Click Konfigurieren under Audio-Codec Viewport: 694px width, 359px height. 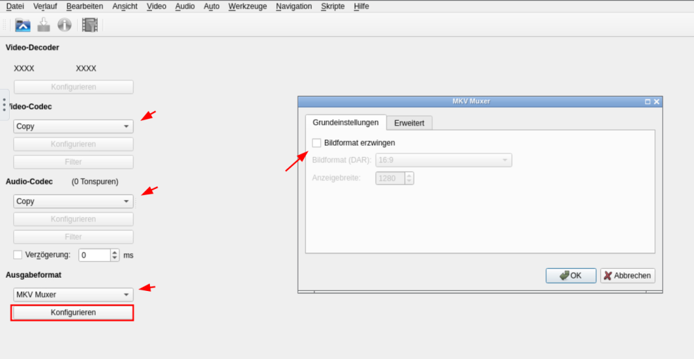(74, 219)
